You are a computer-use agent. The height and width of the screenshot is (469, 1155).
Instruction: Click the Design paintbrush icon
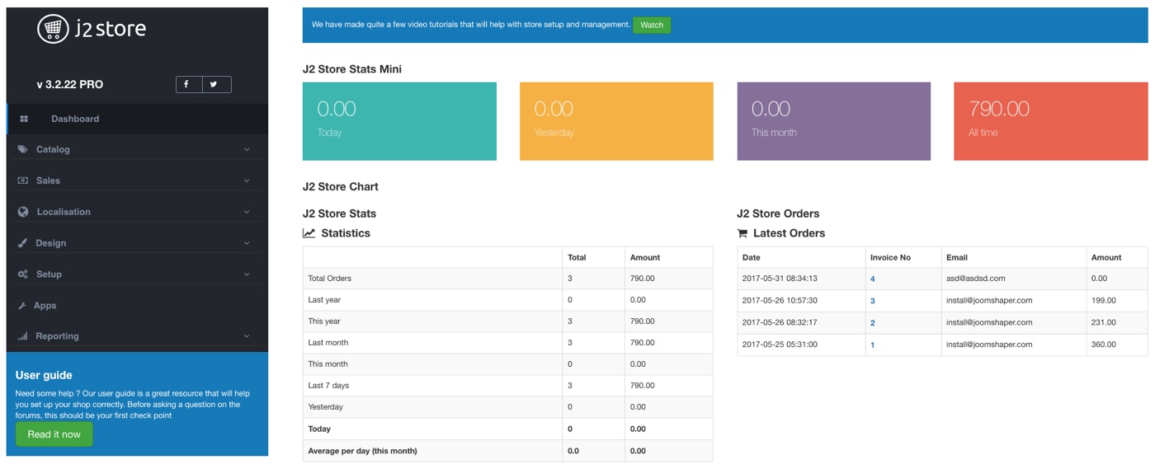point(22,243)
